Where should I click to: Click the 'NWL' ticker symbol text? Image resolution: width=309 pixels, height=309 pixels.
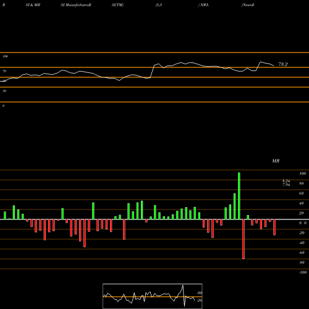(x=205, y=5)
